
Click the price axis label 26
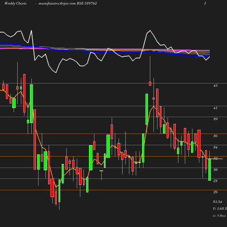215,192
